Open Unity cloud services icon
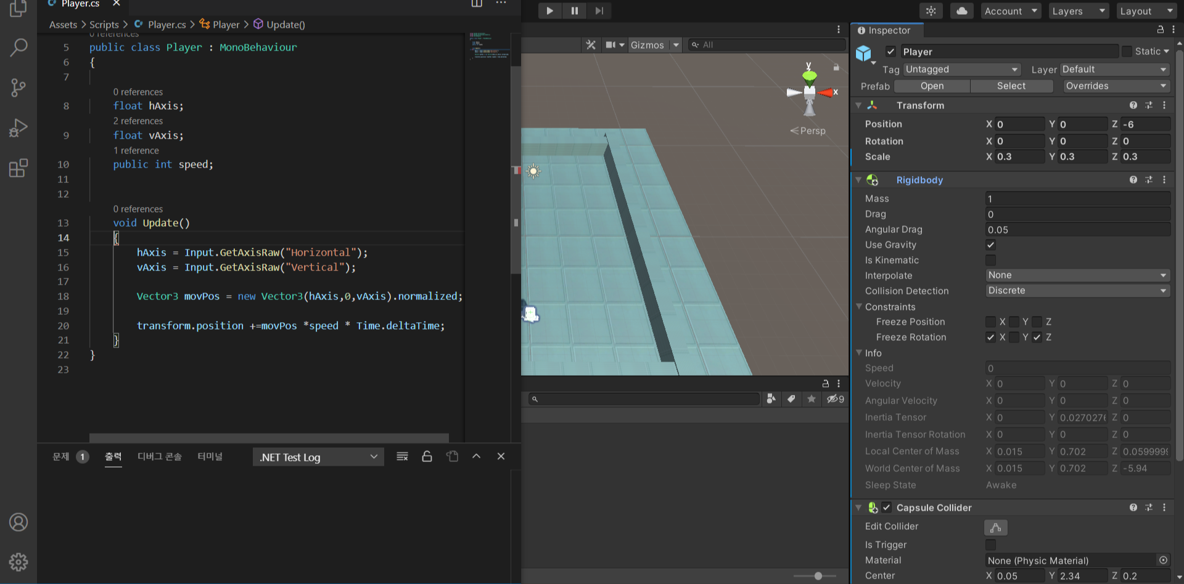1184x584 pixels. [961, 11]
